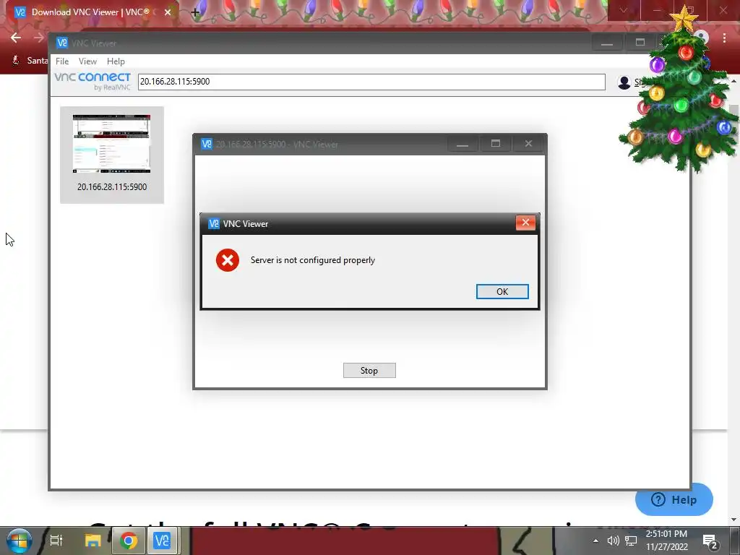Click the network tray icon

coord(631,541)
